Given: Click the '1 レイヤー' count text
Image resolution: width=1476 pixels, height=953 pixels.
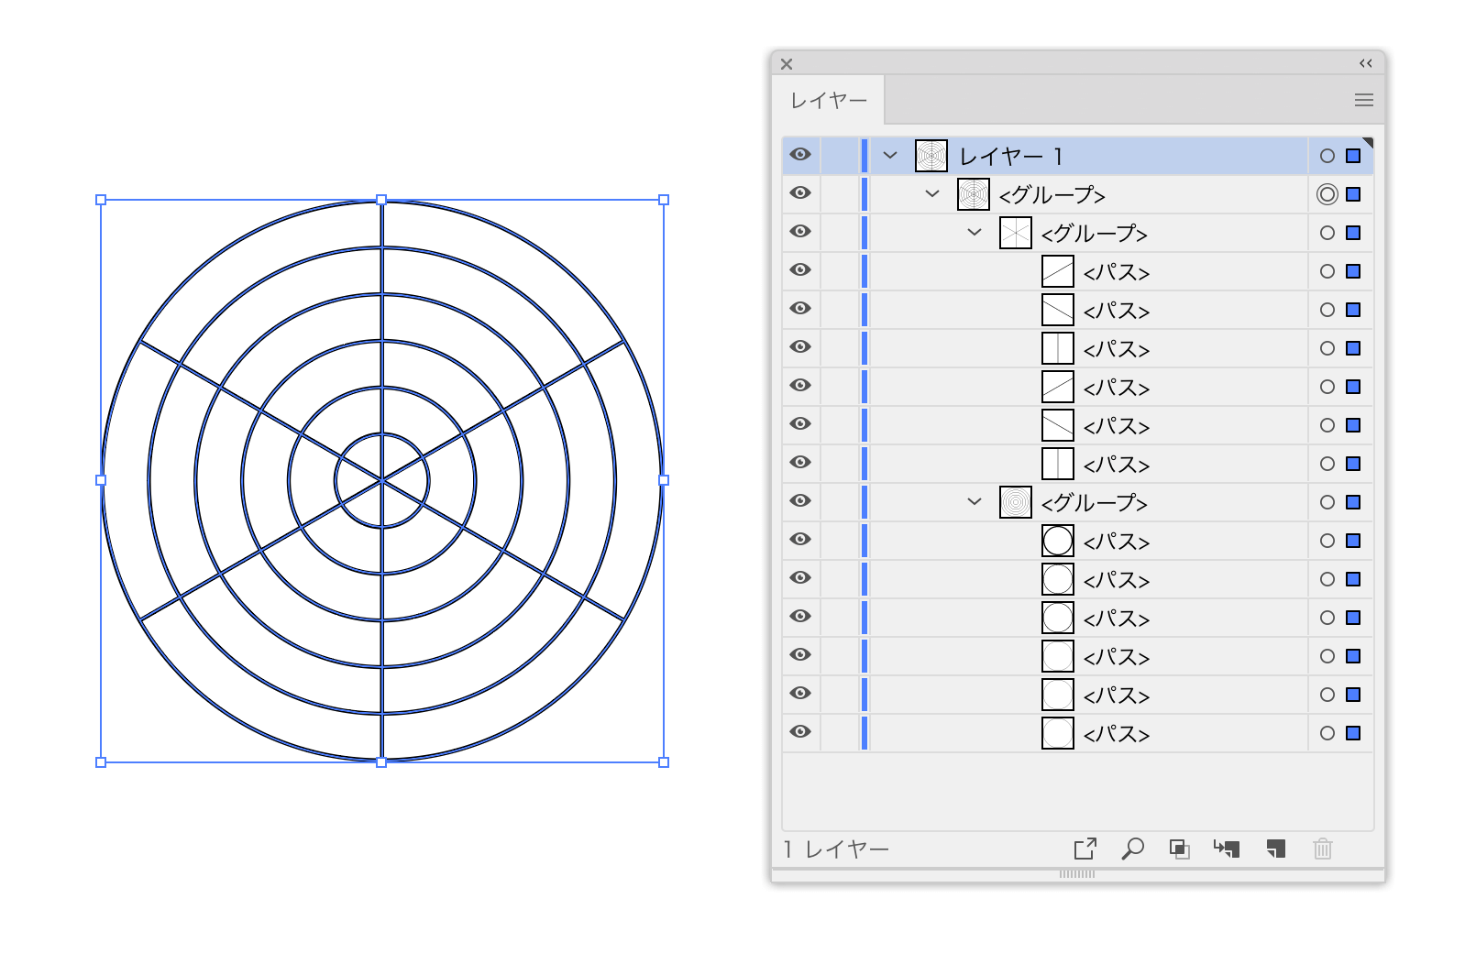Looking at the screenshot, I should 836,849.
